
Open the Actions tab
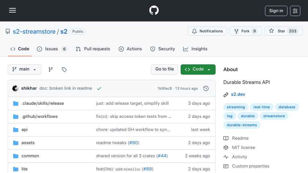(x=130, y=49)
